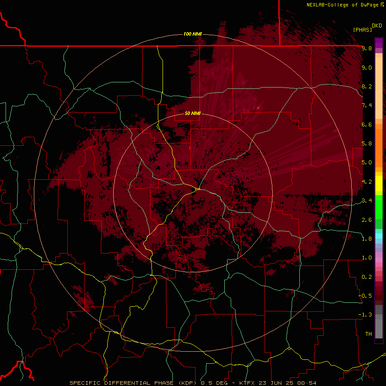The image size is (386, 386).
Task: Click the cyan segment of the color bar
Action: tap(379, 236)
